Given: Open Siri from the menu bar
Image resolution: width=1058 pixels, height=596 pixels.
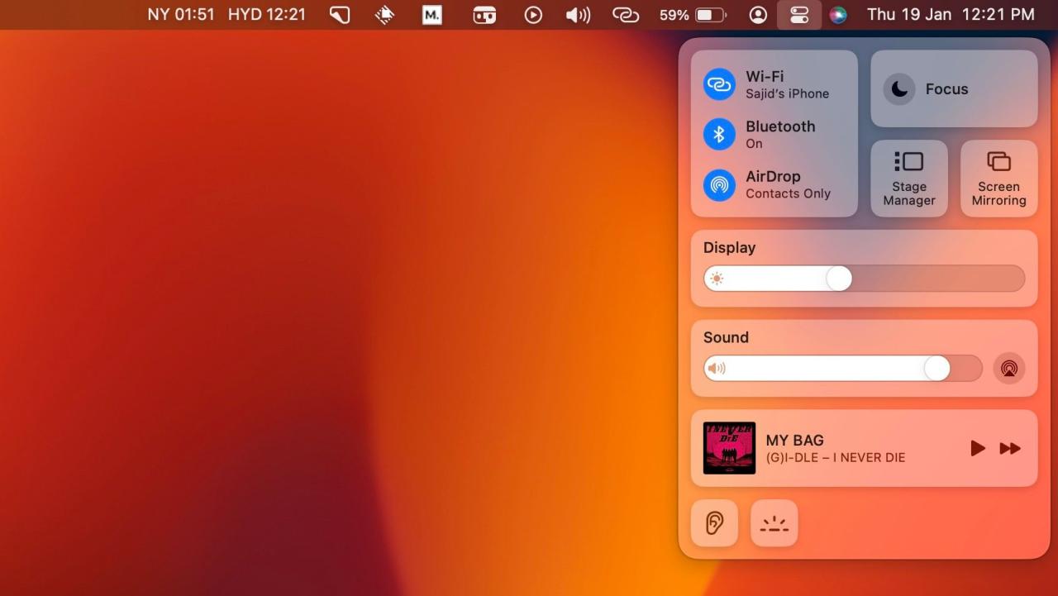Looking at the screenshot, I should point(838,15).
